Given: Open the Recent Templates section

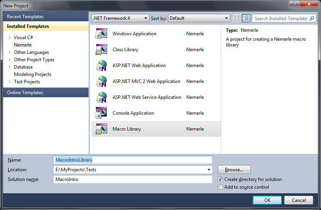Looking at the screenshot, I should point(25,17).
